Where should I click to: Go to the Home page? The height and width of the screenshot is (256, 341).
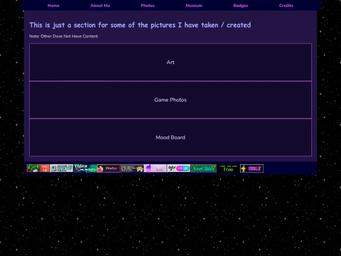(54, 6)
